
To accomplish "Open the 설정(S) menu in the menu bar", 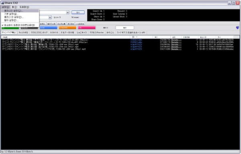I will (6, 7).
